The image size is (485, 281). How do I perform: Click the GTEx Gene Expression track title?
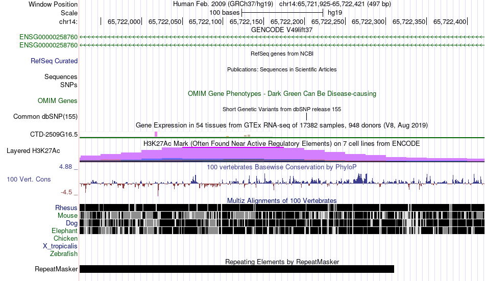[282, 125]
